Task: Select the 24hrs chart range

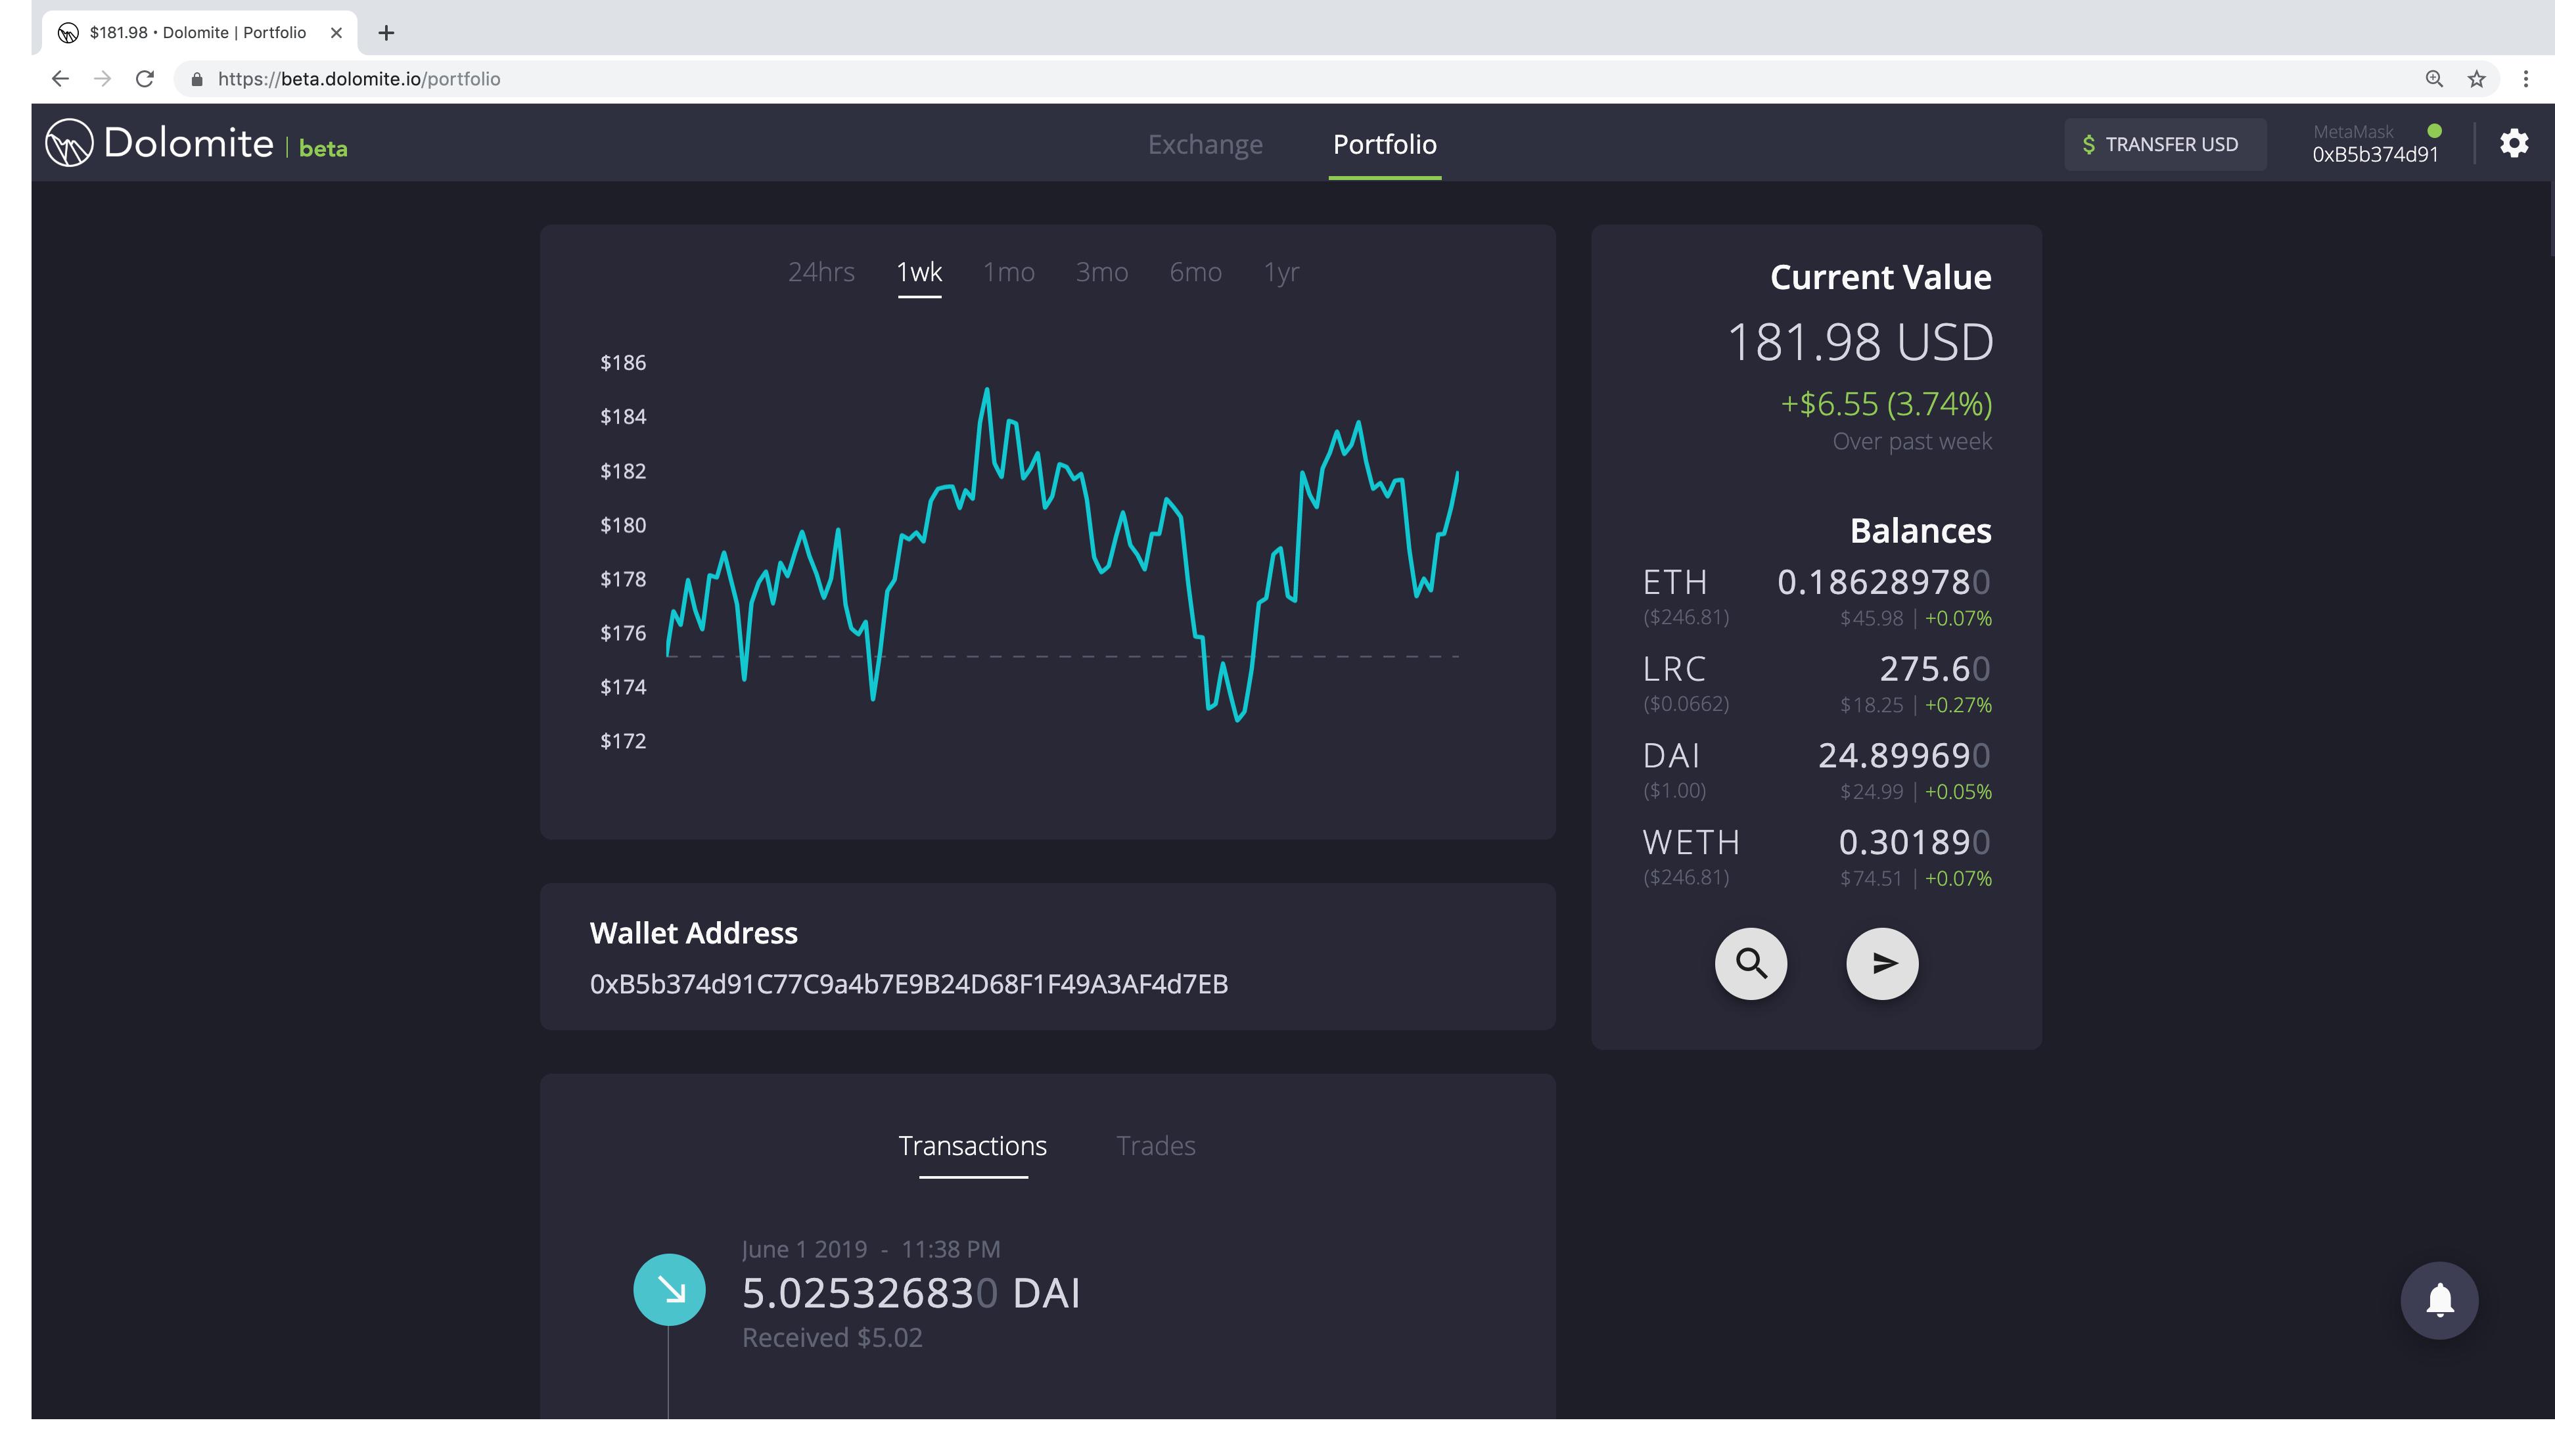Action: [821, 272]
